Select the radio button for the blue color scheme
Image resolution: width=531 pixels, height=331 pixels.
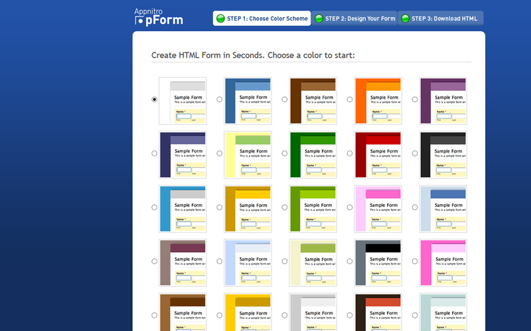(x=220, y=99)
